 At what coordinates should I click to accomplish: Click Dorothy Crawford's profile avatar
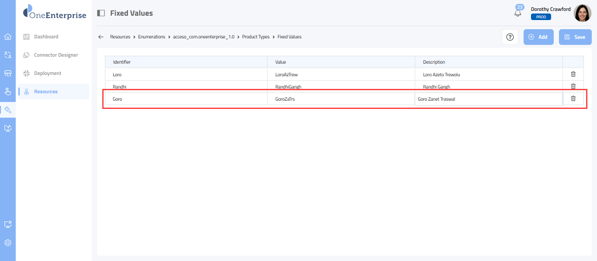[x=582, y=13]
